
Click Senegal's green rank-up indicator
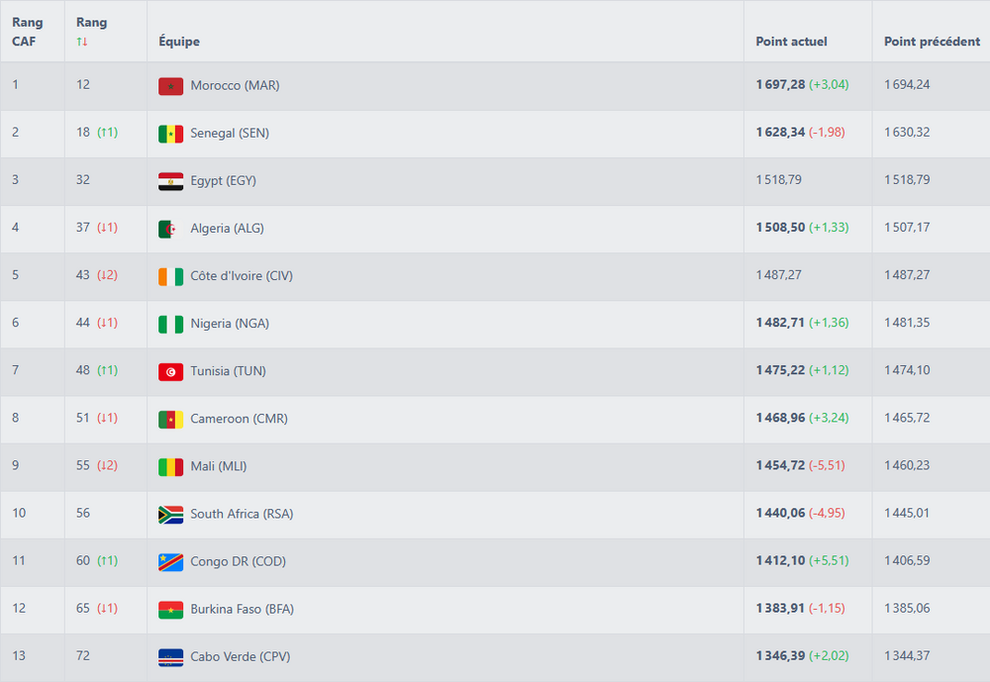pyautogui.click(x=107, y=133)
